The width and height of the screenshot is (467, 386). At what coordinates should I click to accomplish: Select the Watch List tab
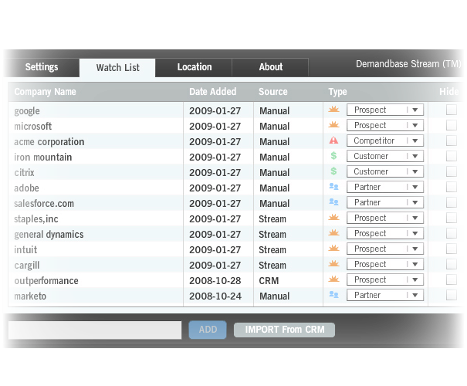(x=117, y=68)
